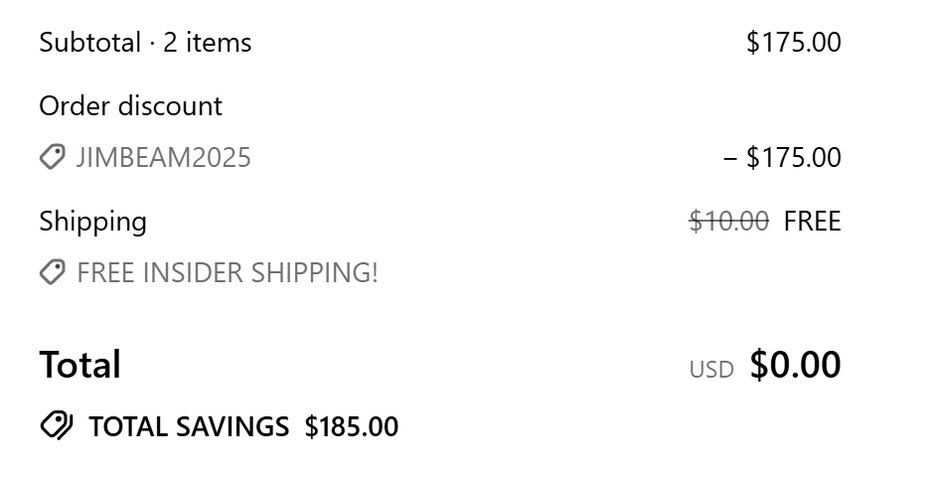Click the '2 items' count text
The width and height of the screenshot is (930, 477).
pyautogui.click(x=207, y=43)
